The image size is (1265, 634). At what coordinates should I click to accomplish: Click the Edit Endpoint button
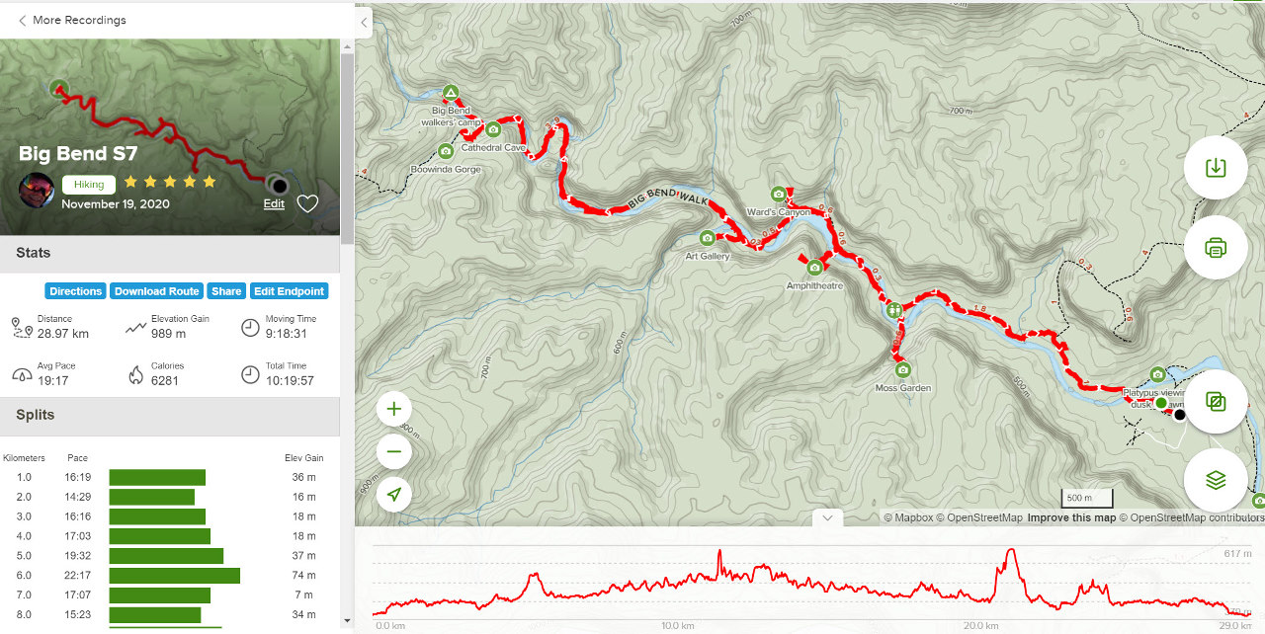pyautogui.click(x=289, y=291)
